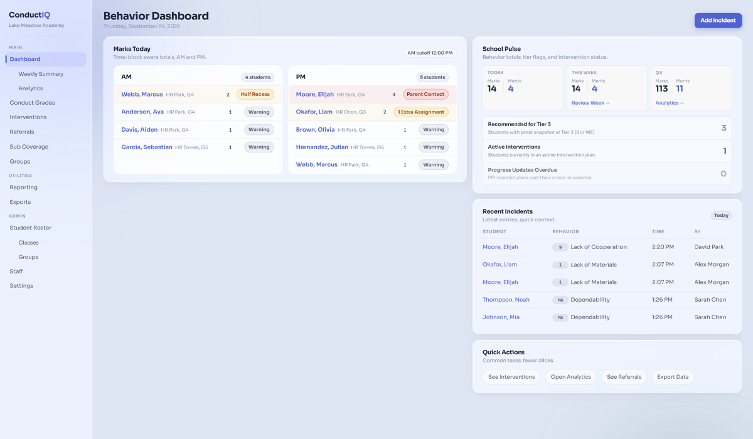Viewport: 753px width, 439px height.
Task: Open Elijah Moore's record in Recent Incidents
Action: [x=500, y=246]
